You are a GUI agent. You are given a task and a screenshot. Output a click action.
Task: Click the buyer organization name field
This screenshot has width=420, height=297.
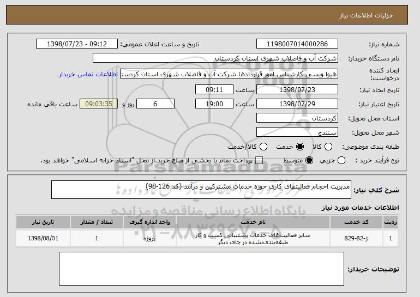point(215,58)
